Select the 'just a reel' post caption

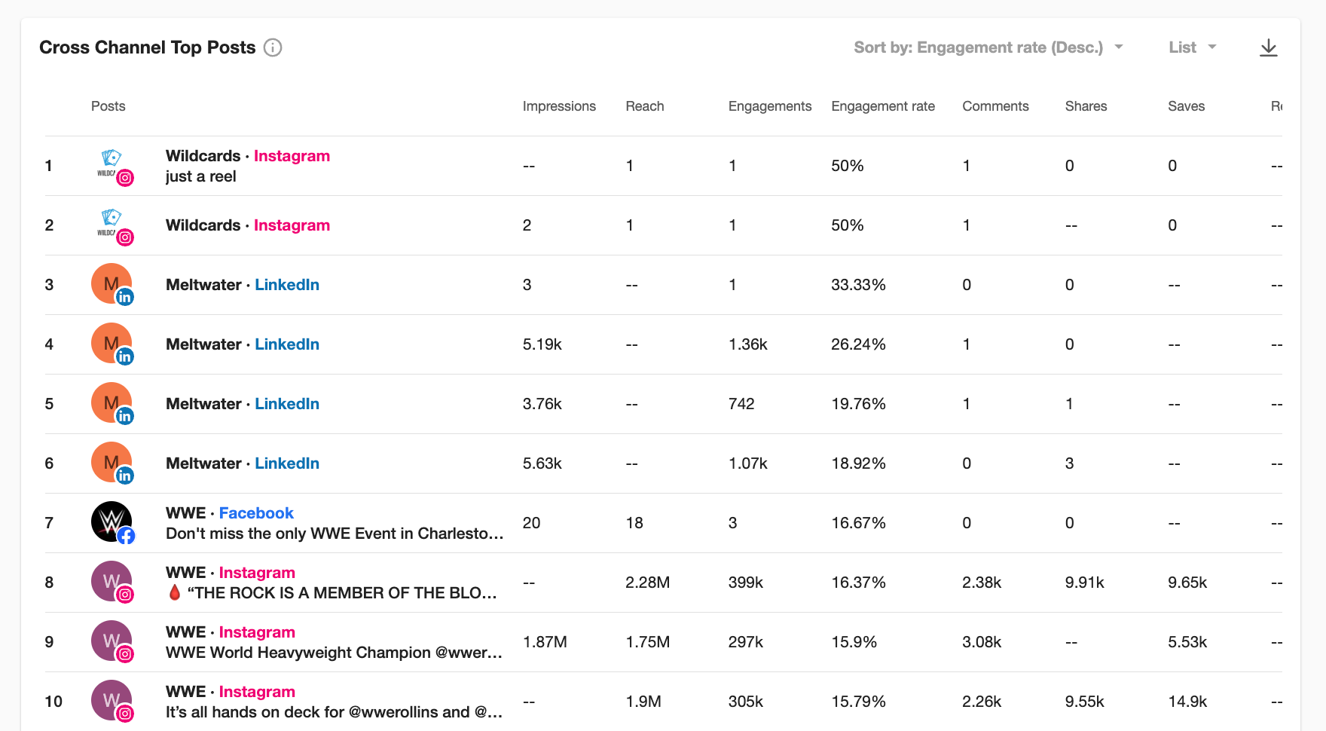point(201,176)
